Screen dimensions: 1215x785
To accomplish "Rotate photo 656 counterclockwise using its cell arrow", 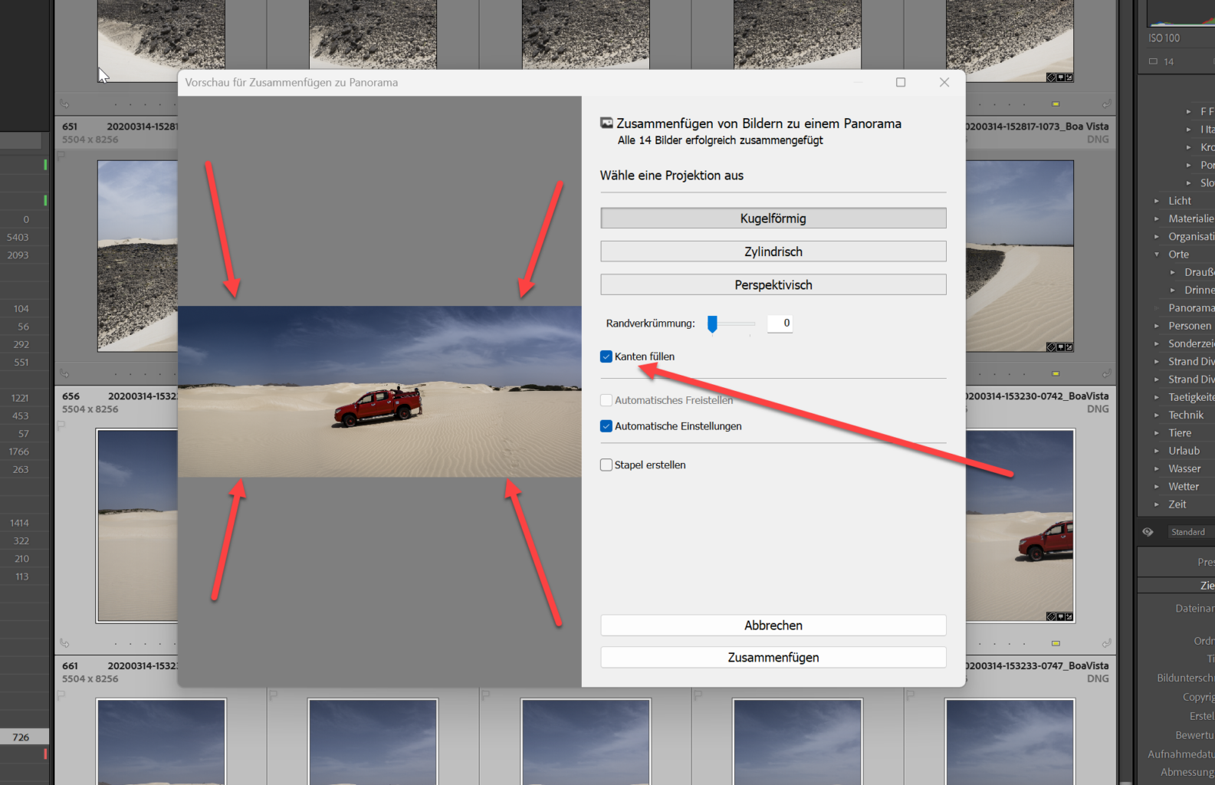I will [x=64, y=643].
